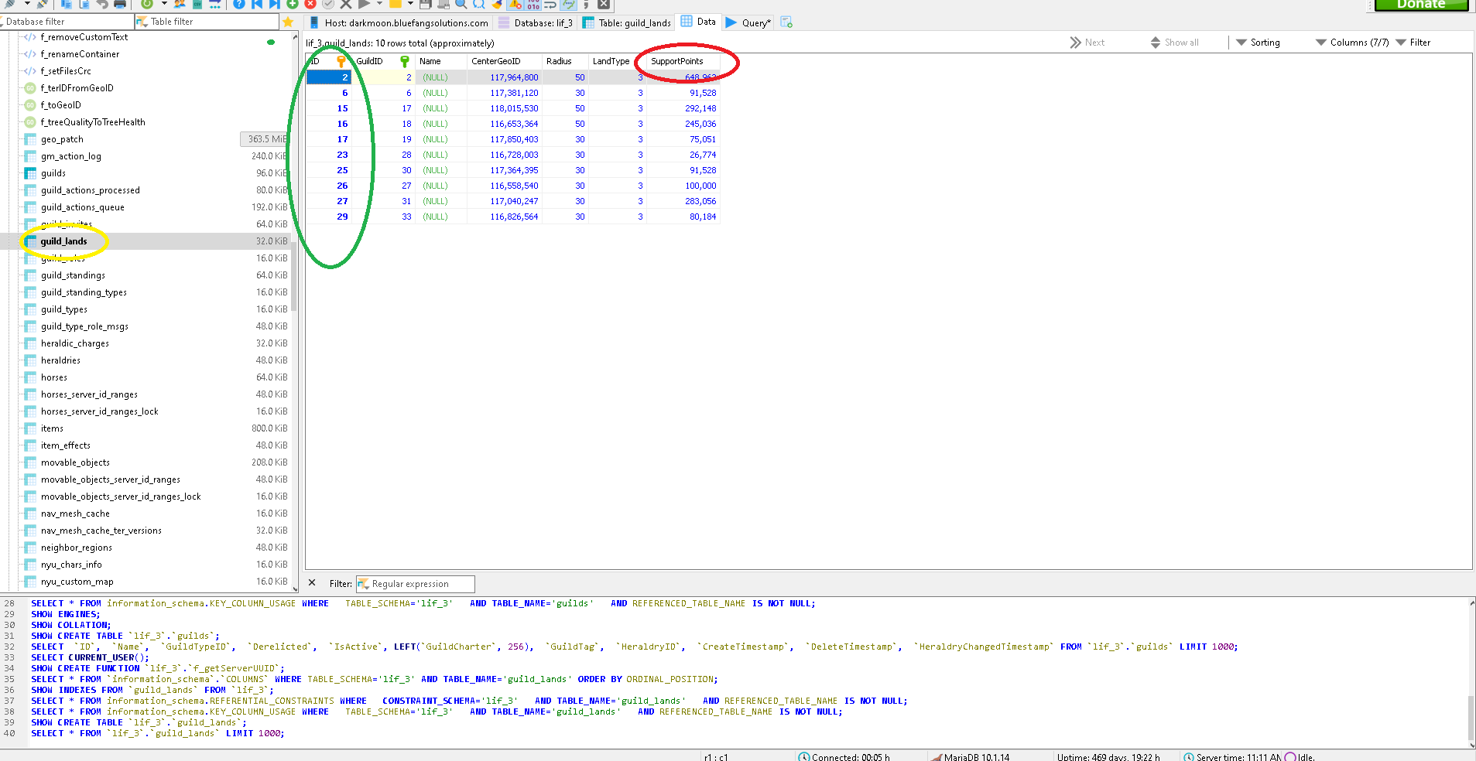This screenshot has height=761, width=1476.
Task: Open the Sorting dropdown
Action: tap(1258, 43)
